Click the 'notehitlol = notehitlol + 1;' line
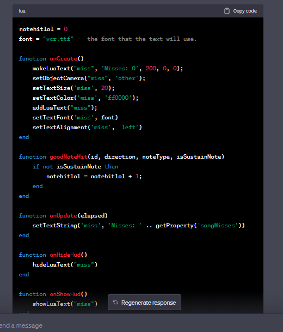 pos(94,176)
